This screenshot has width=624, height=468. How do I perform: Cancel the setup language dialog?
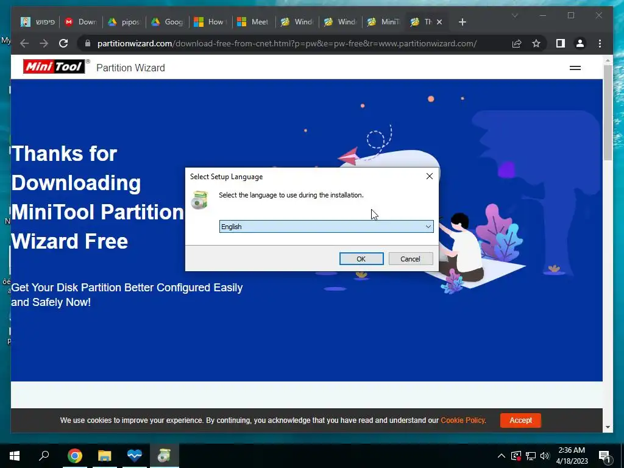410,258
